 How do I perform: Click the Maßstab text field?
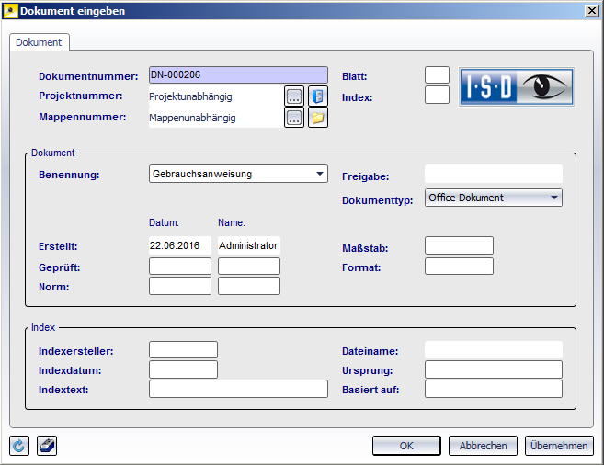pos(459,245)
